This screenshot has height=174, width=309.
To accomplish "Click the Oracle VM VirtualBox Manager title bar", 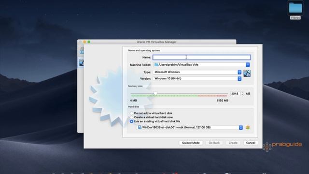I will click(x=156, y=42).
